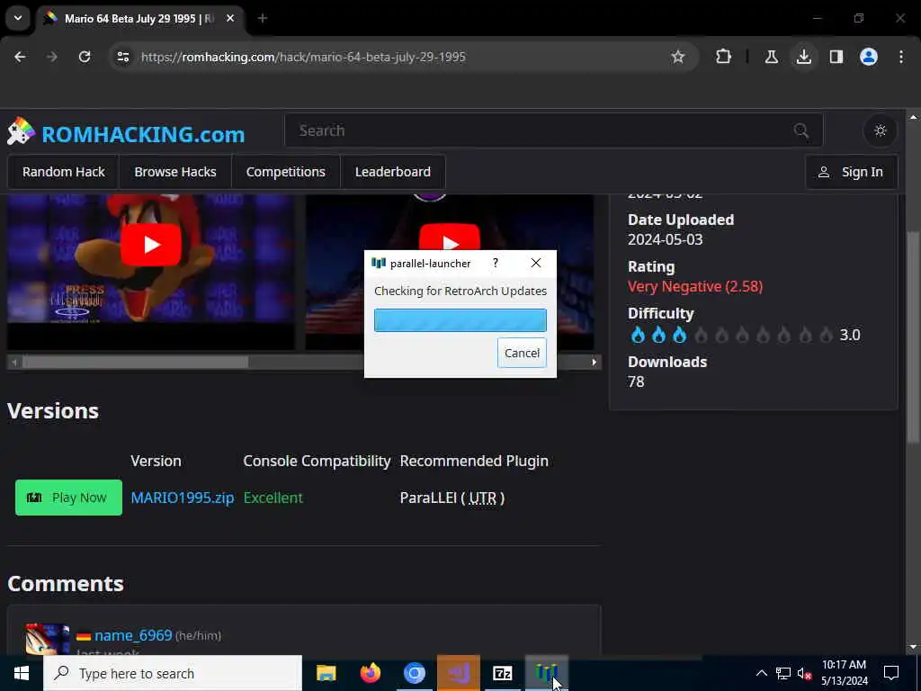Open Chrome from taskbar

(414, 673)
